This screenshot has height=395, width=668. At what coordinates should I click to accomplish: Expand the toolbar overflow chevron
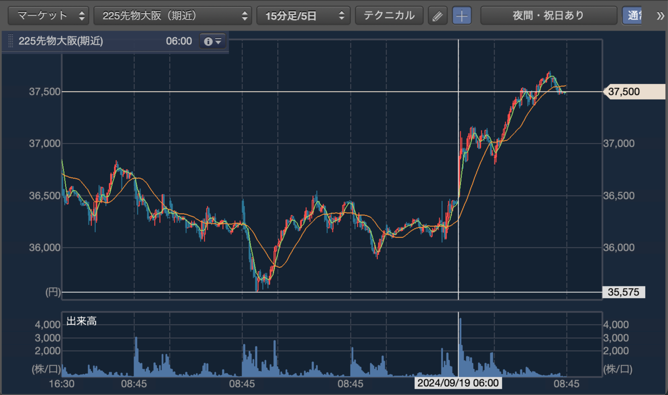coord(660,16)
